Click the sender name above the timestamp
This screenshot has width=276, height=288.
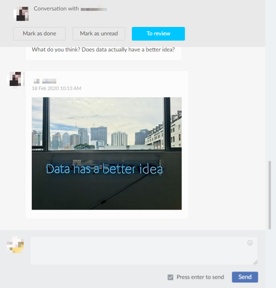45,81
